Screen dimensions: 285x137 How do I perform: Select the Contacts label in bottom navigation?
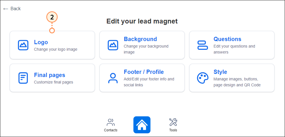coord(111,130)
